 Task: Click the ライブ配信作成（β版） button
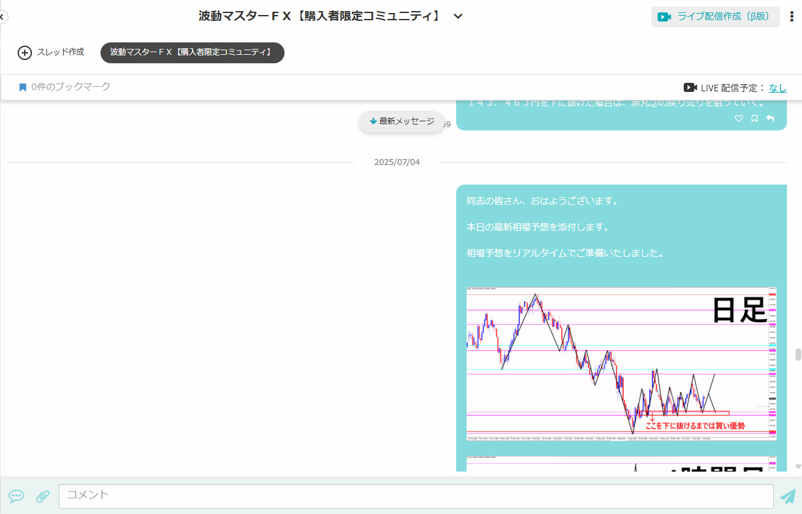pos(715,17)
